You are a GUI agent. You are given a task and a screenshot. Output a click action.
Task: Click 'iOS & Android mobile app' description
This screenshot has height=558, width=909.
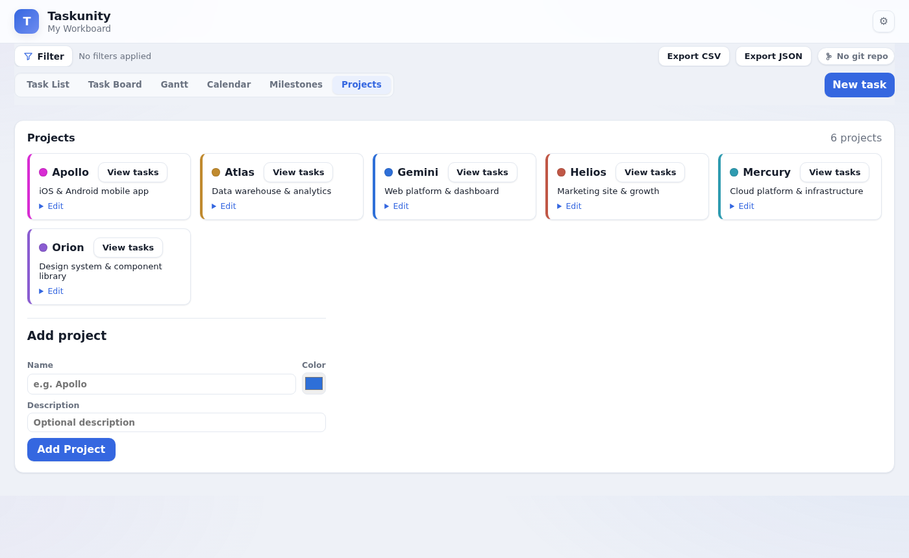coord(94,191)
